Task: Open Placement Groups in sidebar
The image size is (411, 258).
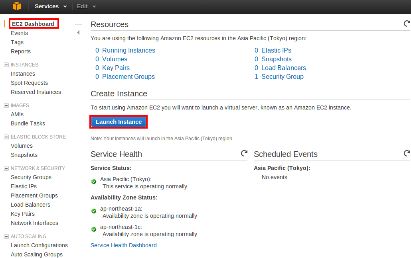Action: (34, 195)
